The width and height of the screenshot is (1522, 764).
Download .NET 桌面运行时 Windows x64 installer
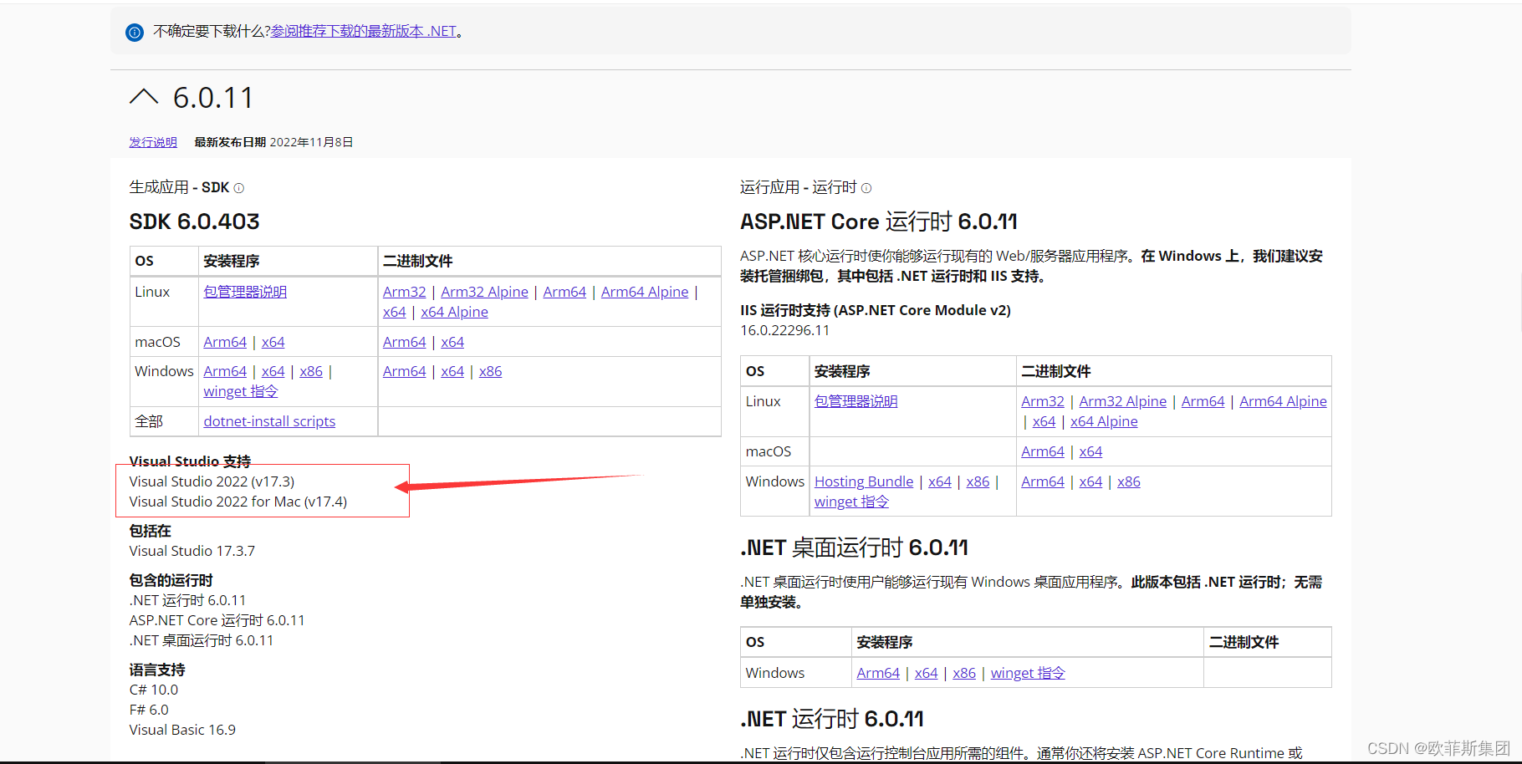(x=927, y=673)
